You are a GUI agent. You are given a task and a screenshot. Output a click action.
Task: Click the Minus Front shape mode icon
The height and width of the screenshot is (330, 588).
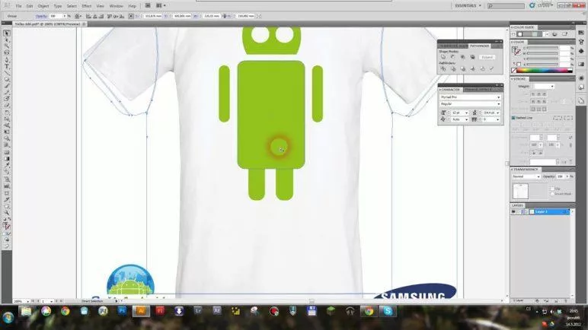[x=453, y=57]
